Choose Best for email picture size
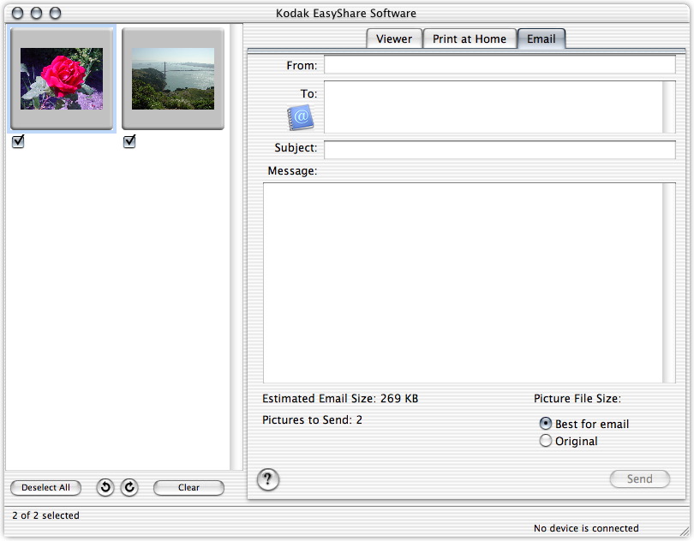The height and width of the screenshot is (541, 694). [x=546, y=424]
